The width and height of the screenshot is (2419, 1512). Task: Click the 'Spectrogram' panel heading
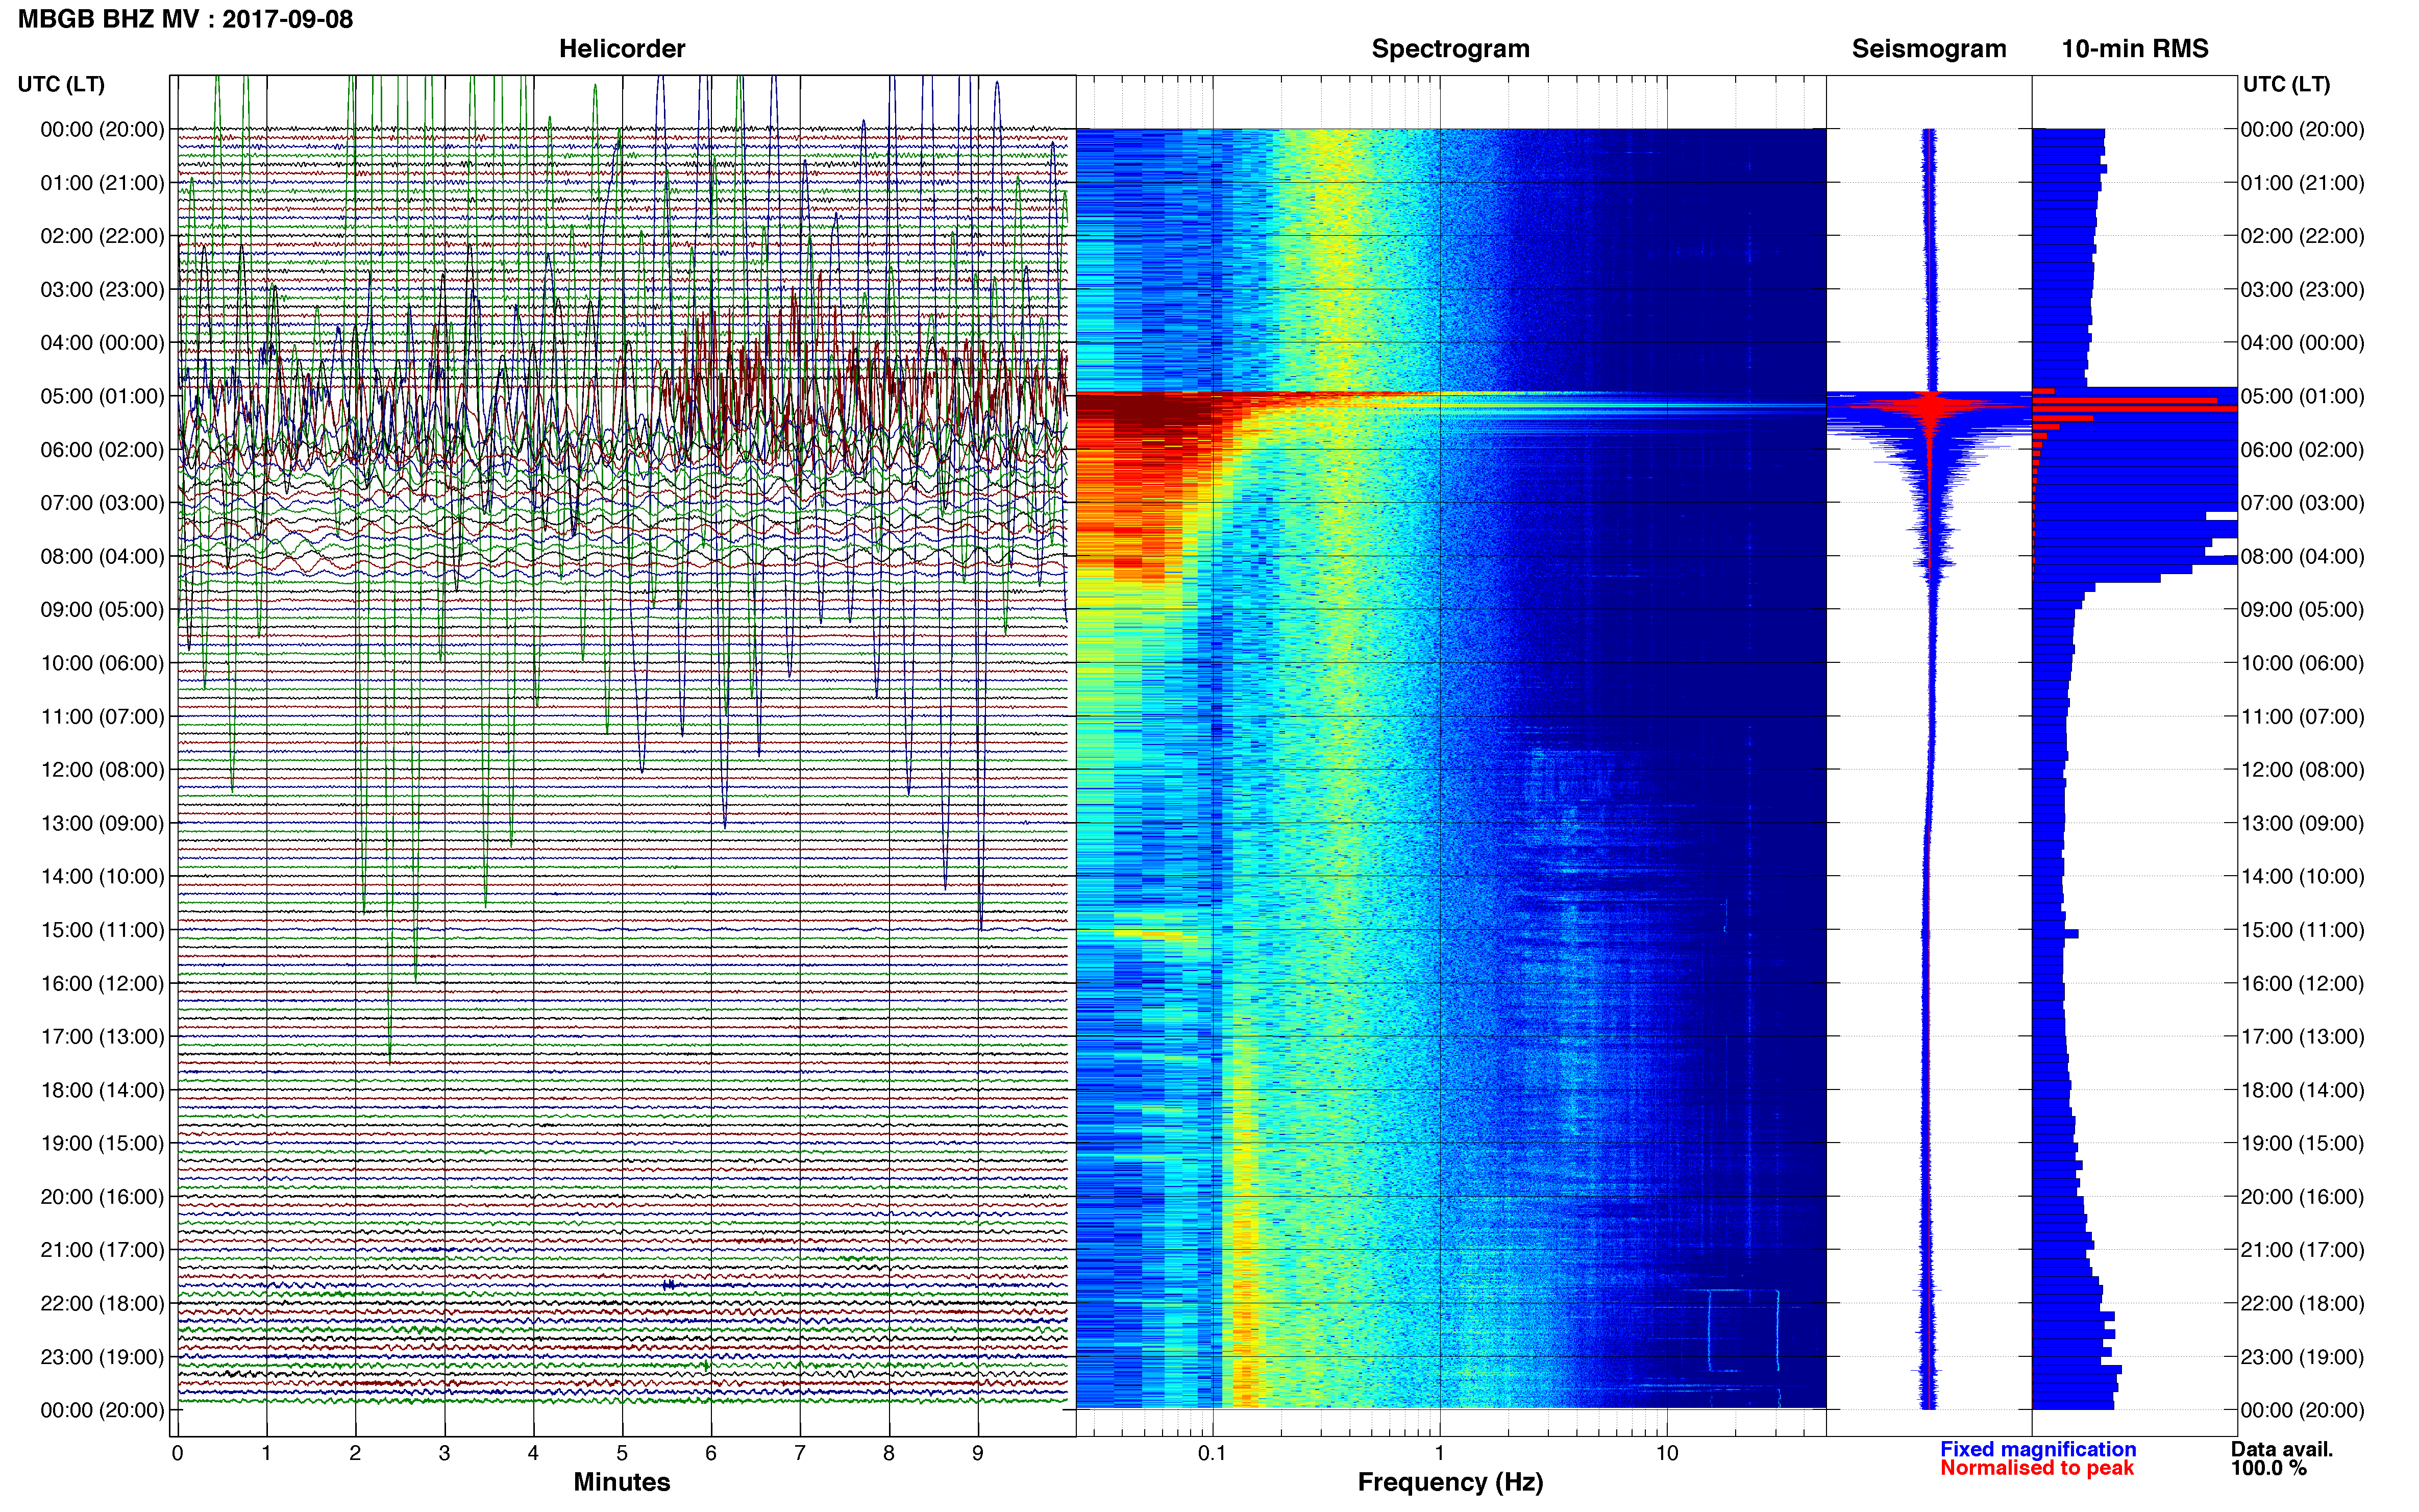click(1450, 49)
